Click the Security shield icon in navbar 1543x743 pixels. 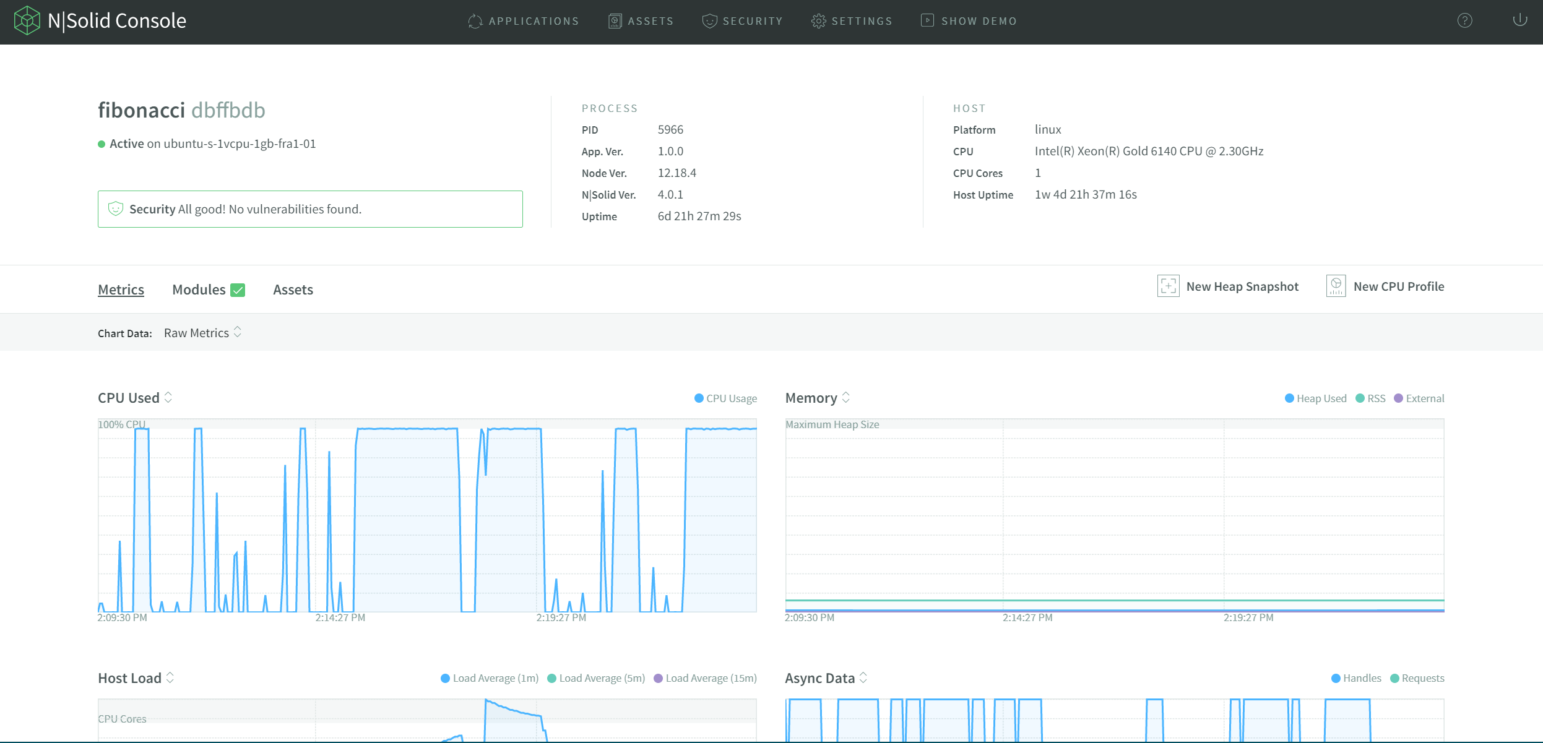click(x=709, y=21)
